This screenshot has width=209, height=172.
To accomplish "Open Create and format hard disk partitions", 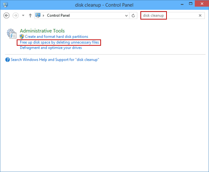I will coord(56,37).
